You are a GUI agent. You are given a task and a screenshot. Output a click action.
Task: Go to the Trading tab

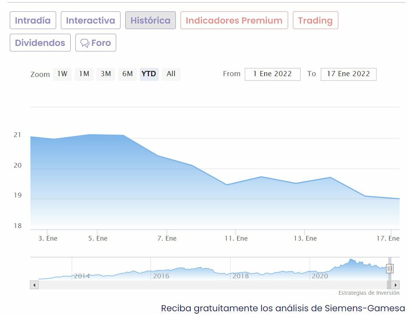[315, 20]
